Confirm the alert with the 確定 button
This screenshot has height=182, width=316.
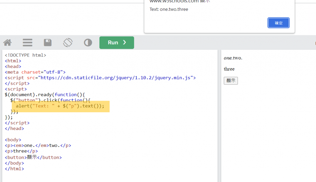(279, 23)
